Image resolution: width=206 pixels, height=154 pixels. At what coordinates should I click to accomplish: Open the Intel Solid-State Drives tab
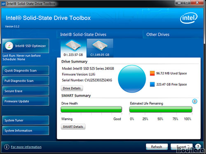[x=83, y=34]
